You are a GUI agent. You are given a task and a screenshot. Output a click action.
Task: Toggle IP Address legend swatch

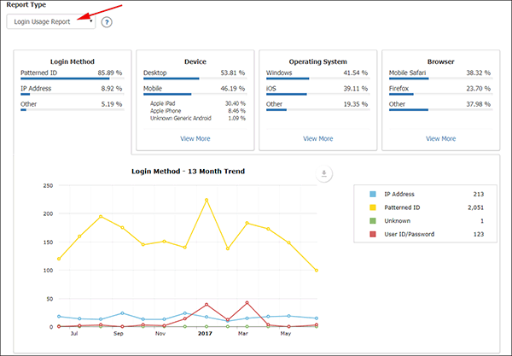(x=373, y=194)
